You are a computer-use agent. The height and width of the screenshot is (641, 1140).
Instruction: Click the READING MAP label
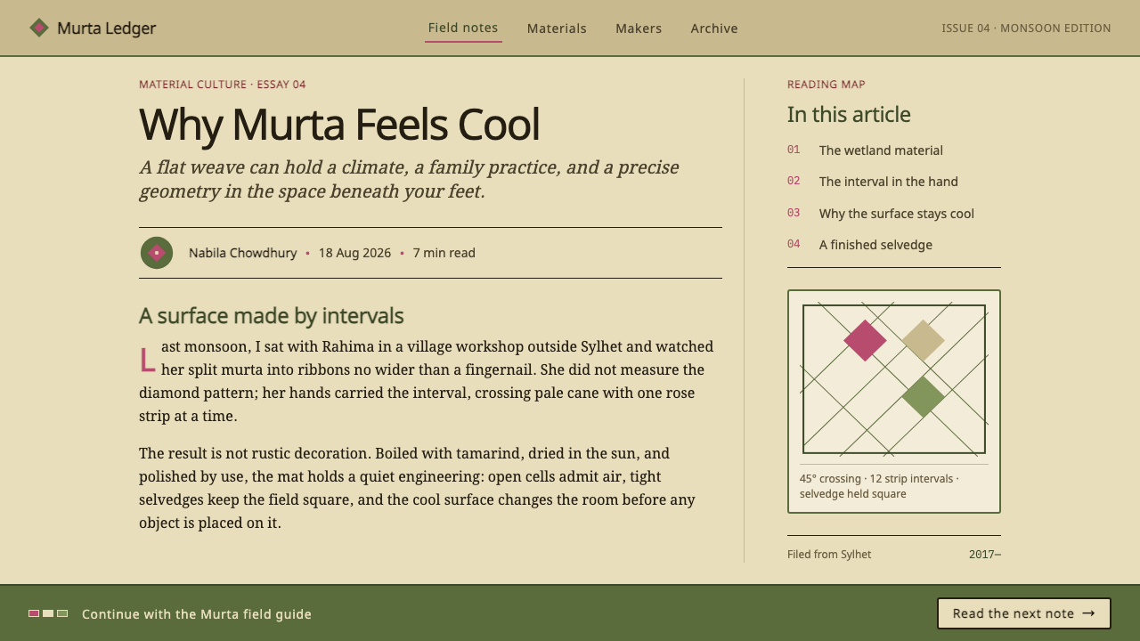(826, 85)
